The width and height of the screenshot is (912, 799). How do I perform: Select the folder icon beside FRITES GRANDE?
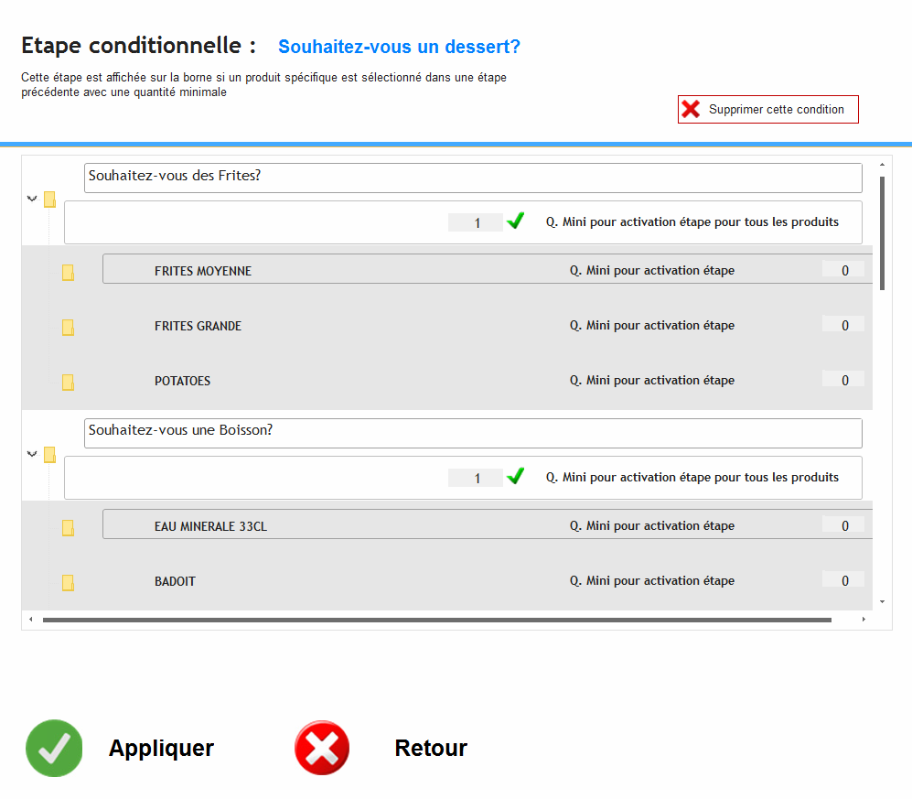point(68,328)
